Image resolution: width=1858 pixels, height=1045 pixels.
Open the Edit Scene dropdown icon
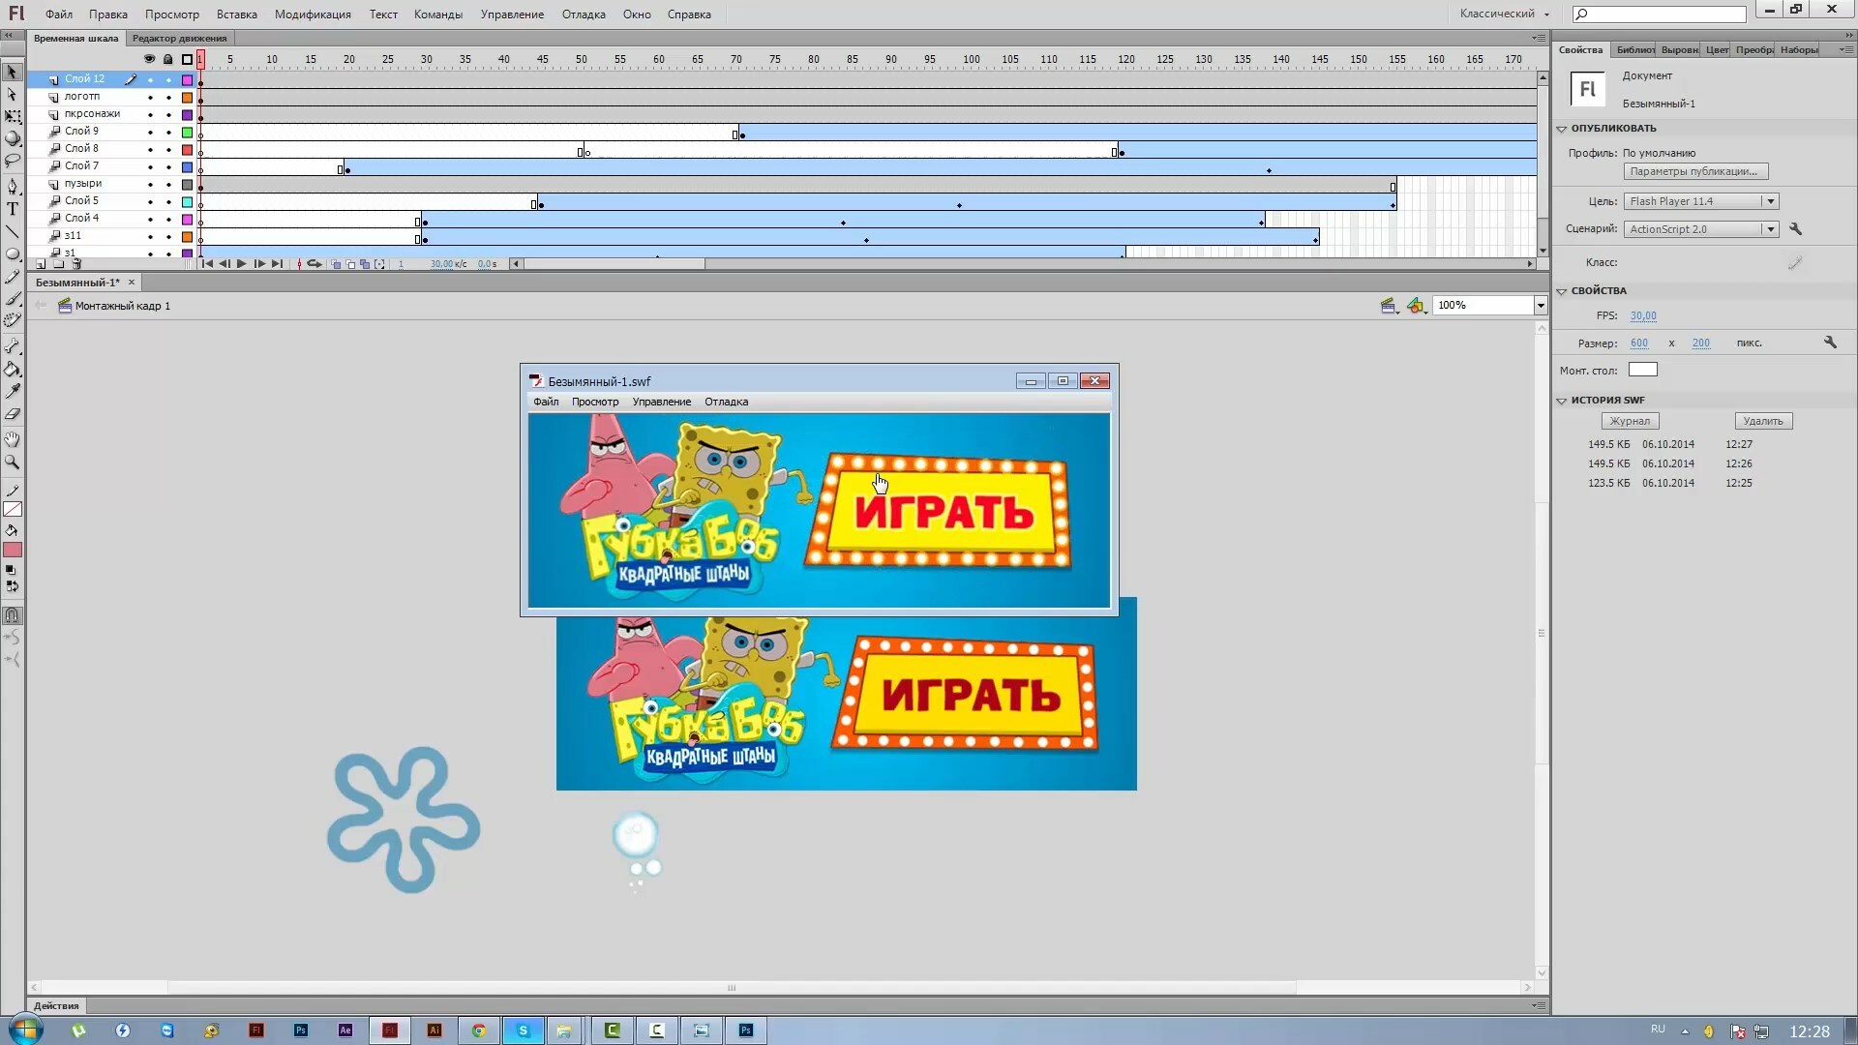tap(1390, 306)
